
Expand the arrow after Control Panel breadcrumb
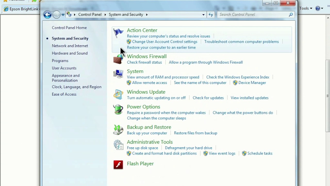tap(105, 15)
